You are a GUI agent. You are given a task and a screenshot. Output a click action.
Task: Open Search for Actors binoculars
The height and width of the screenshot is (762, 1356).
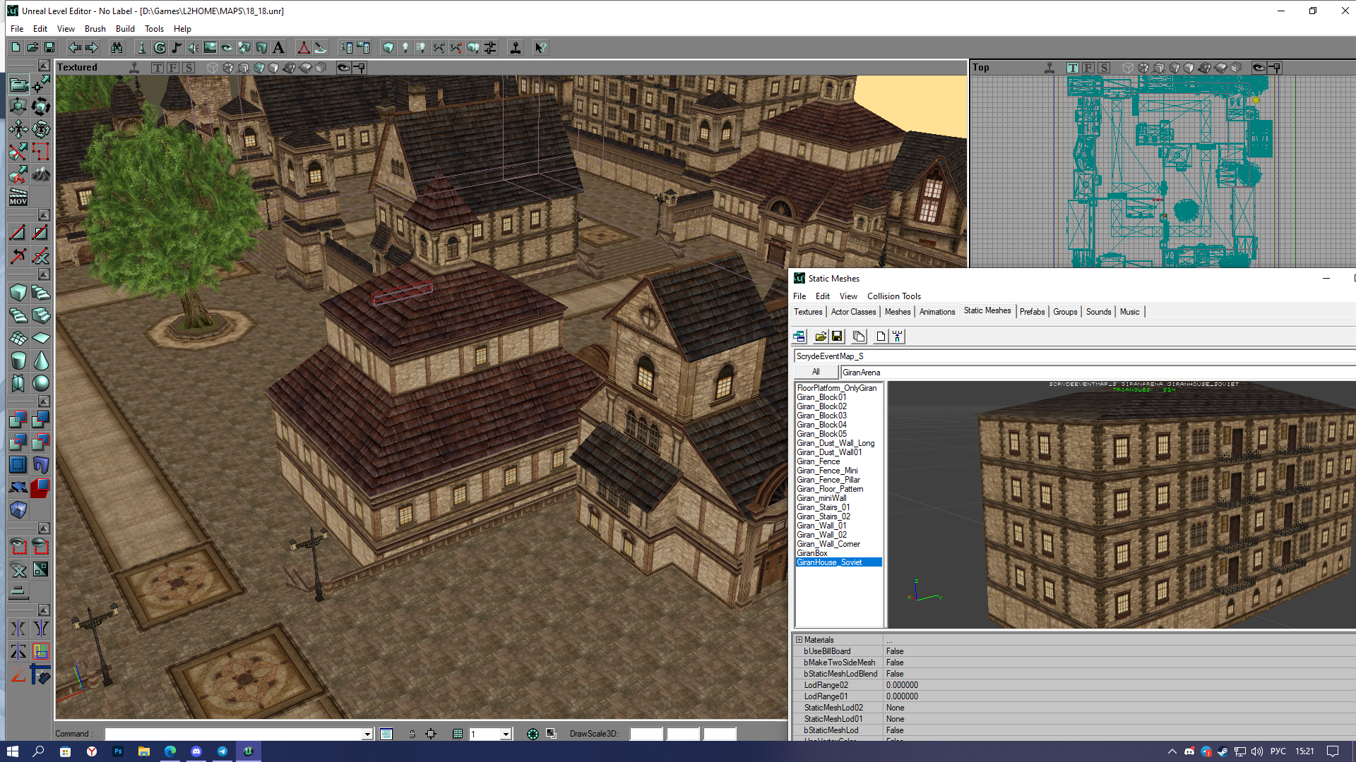click(x=117, y=48)
